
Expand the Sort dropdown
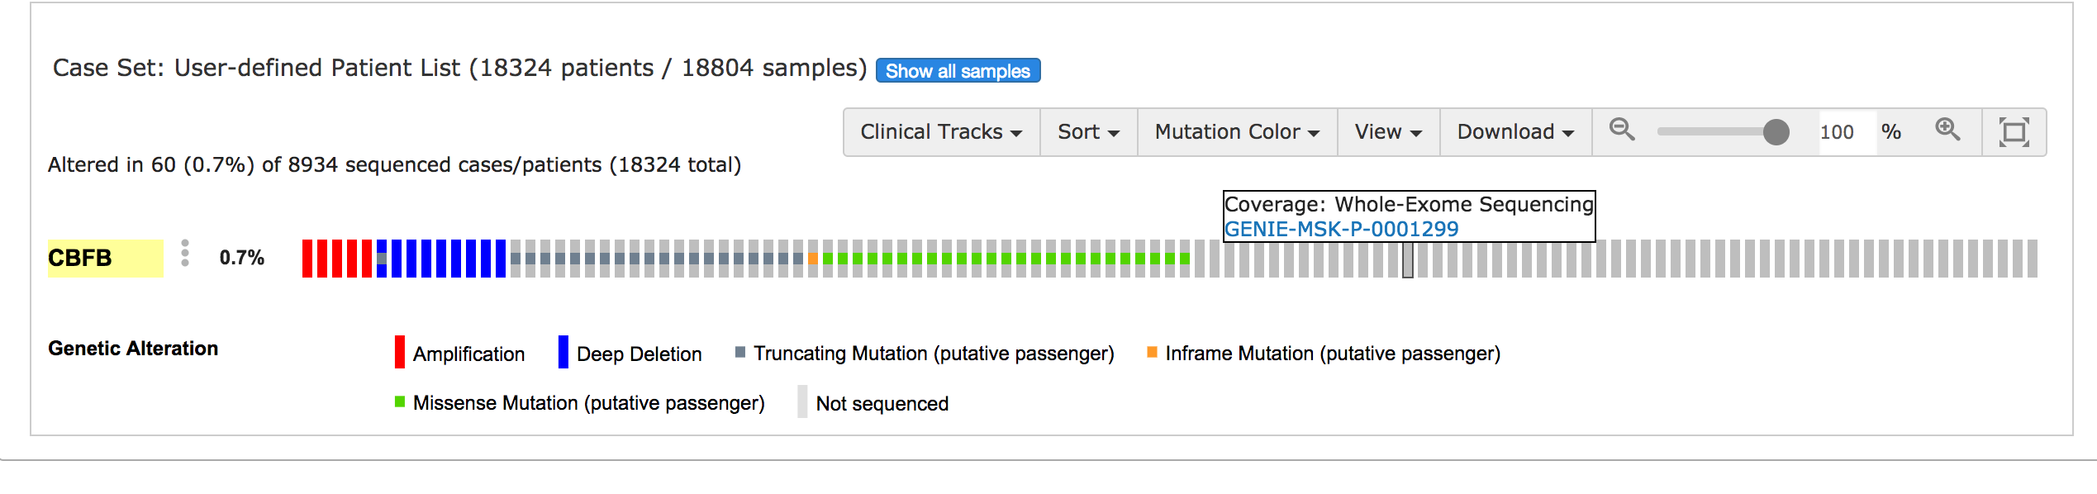tap(1089, 132)
